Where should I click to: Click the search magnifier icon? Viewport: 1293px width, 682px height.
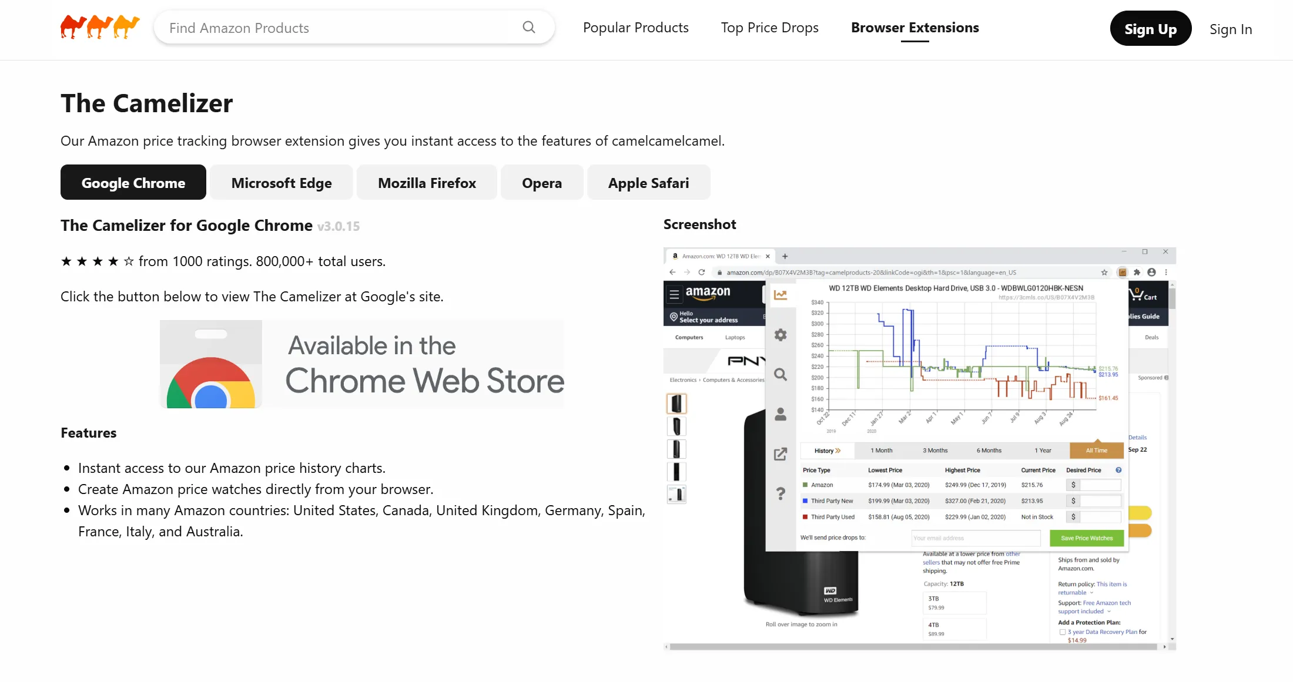[x=529, y=27]
